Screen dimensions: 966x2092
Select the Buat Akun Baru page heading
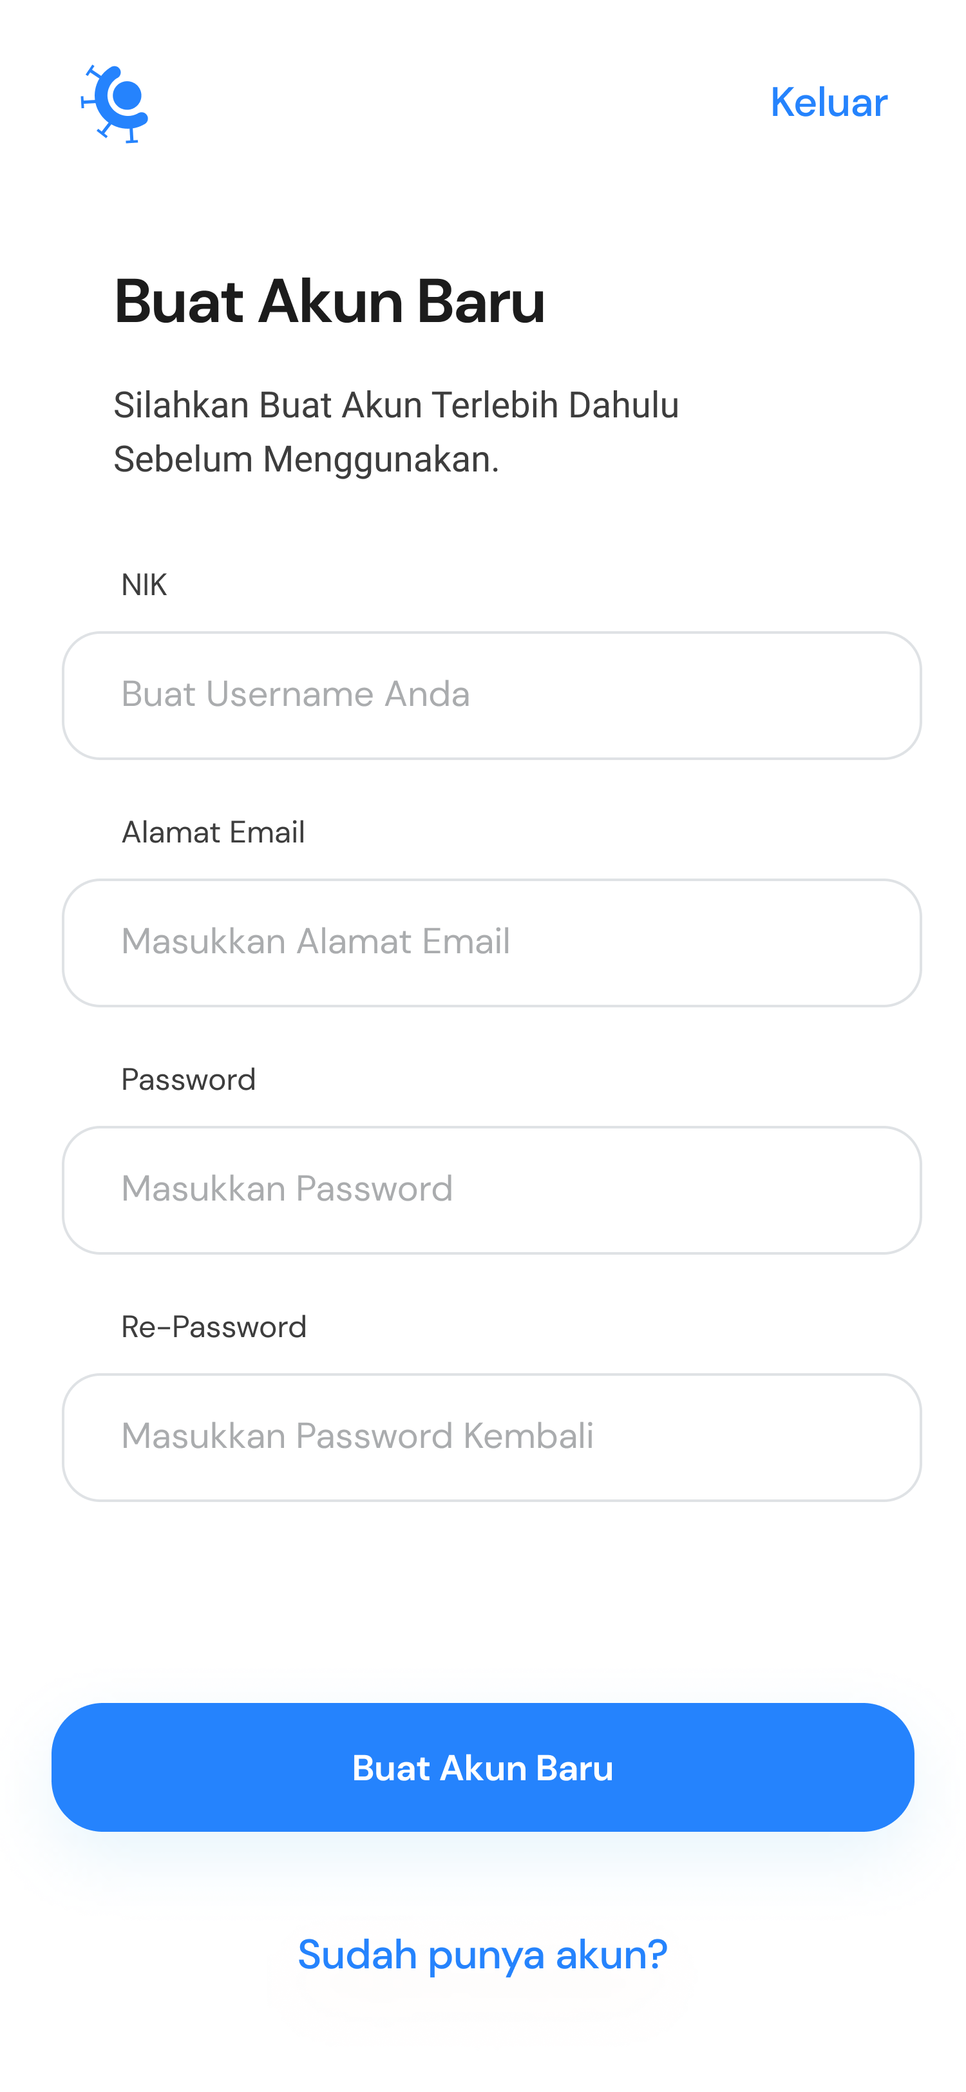click(330, 301)
